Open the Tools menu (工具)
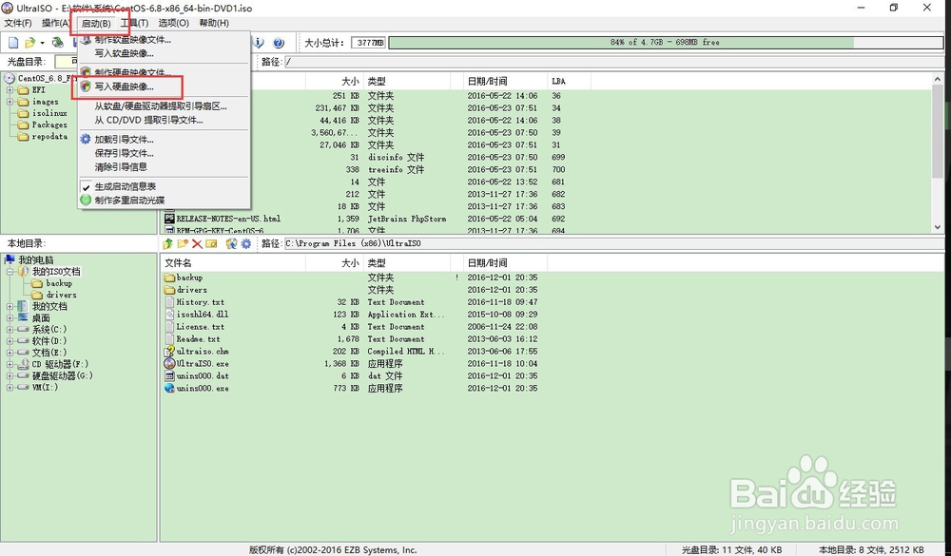This screenshot has width=951, height=556. (x=134, y=23)
